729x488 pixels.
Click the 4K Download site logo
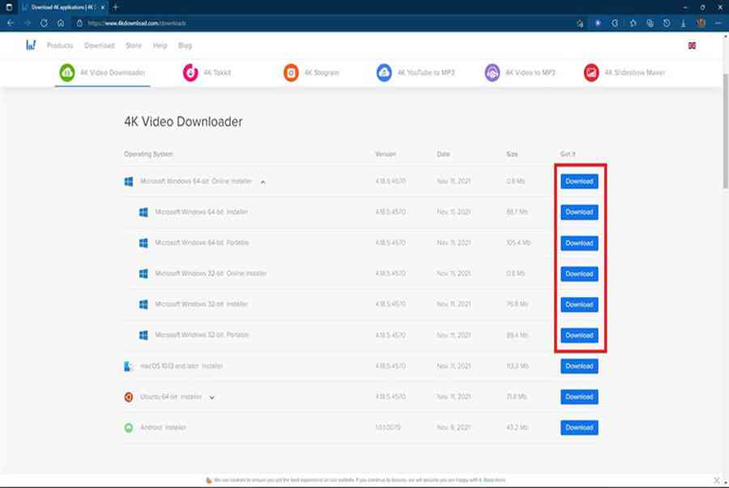click(31, 45)
